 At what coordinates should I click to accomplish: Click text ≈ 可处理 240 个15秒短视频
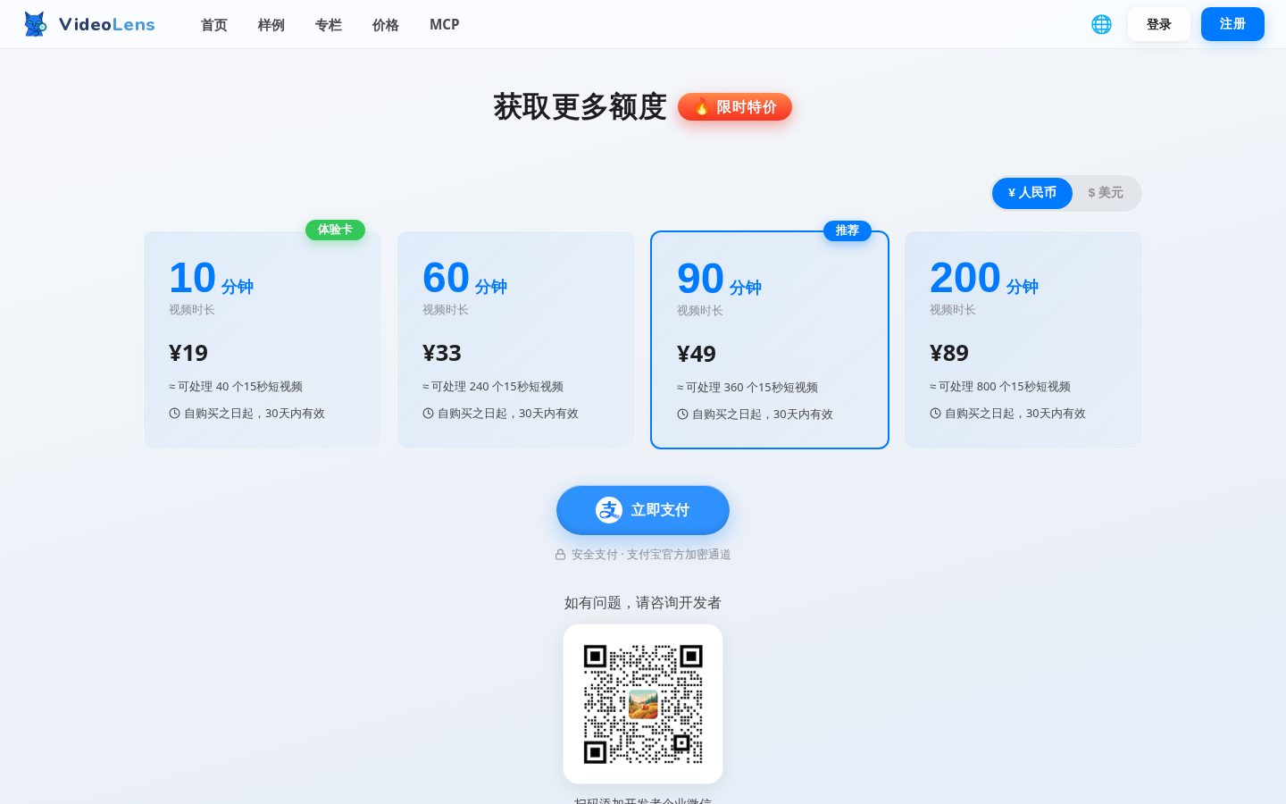pyautogui.click(x=493, y=387)
